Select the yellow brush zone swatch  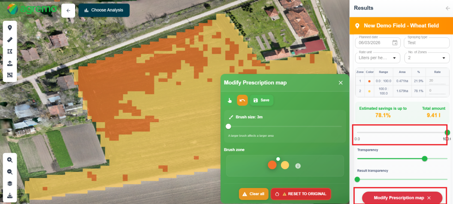(285, 165)
